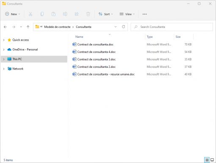Sort files by the Name column header
Viewport: 216px width, 163px height.
pyautogui.click(x=79, y=37)
